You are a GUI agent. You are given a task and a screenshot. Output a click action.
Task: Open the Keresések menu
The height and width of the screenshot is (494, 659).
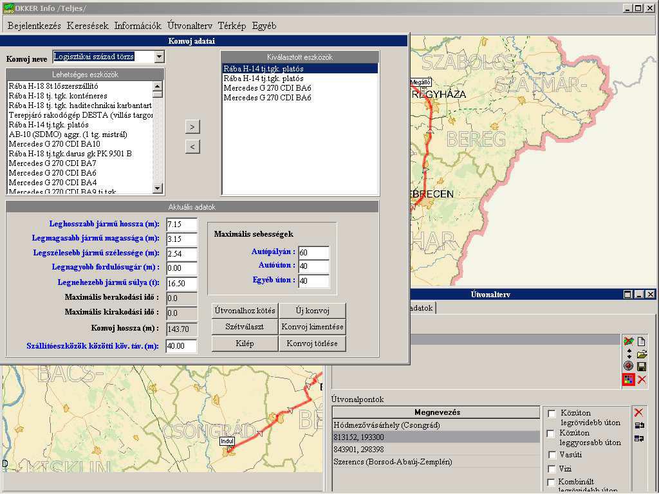click(x=88, y=26)
